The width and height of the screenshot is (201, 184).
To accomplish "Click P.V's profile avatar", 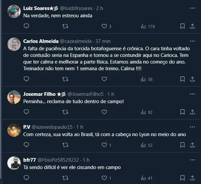I will tap(14, 130).
